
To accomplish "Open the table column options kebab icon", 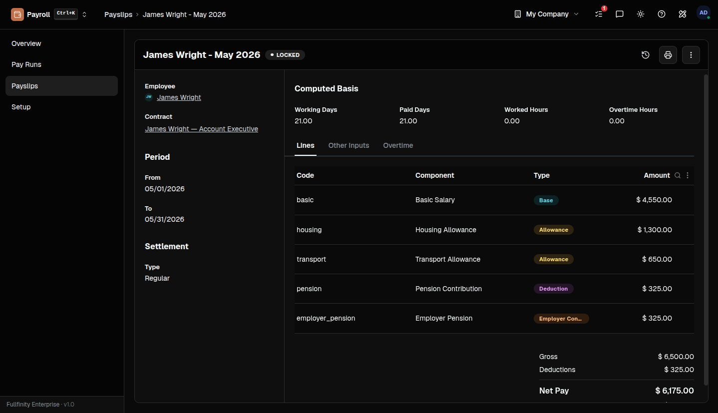I will 688,175.
